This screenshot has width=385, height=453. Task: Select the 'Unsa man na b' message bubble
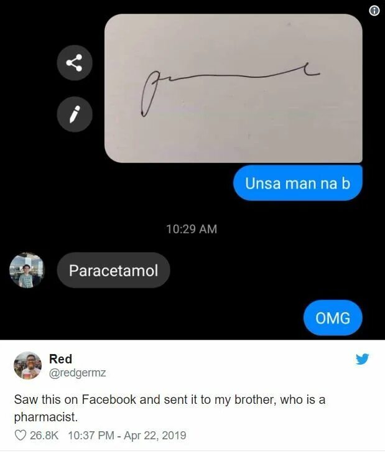[298, 183]
